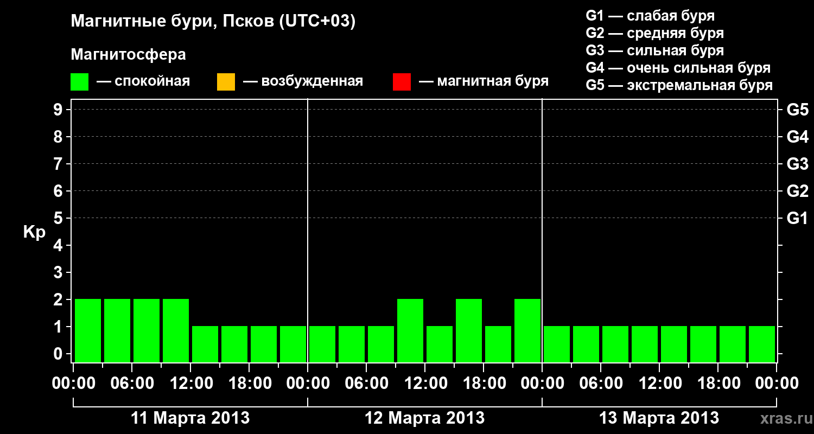Click the 'Магнитосфера' heading

129,55
